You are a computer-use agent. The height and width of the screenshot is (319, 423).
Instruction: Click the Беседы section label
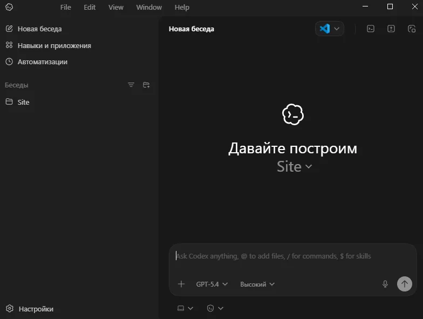[x=16, y=85]
